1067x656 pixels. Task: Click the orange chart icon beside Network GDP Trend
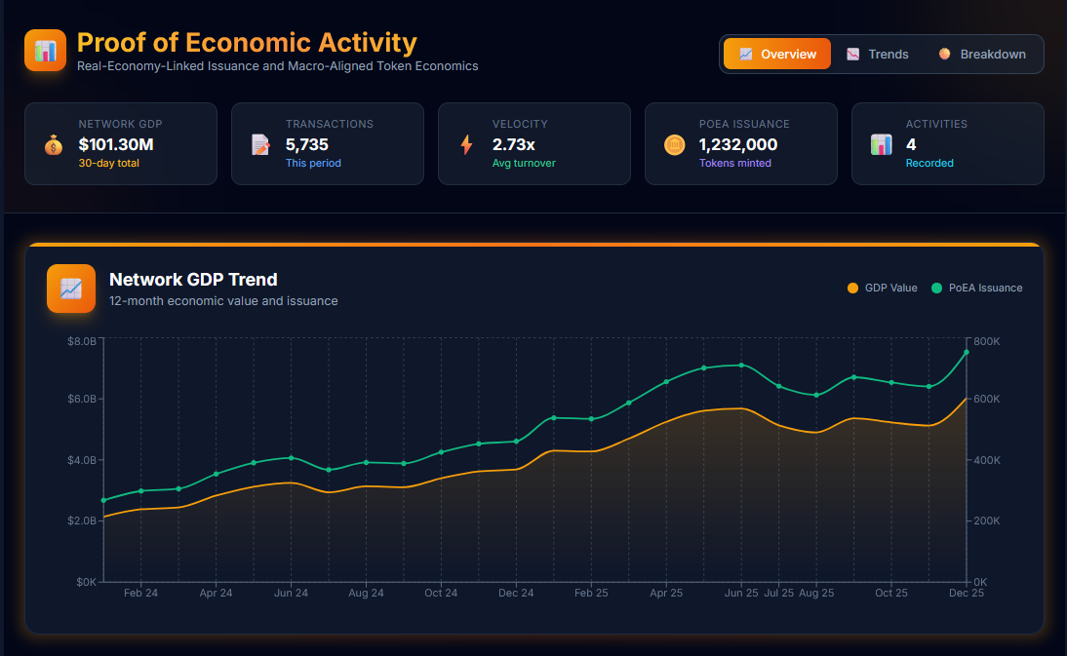[71, 289]
